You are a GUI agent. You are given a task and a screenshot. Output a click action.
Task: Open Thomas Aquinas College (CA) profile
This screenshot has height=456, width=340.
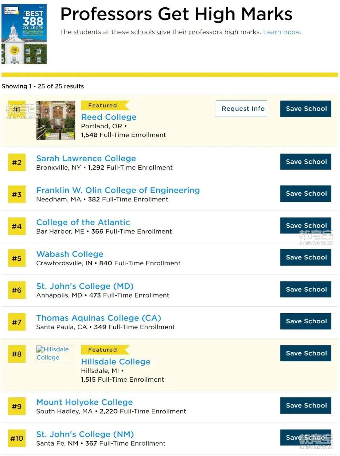tap(99, 318)
